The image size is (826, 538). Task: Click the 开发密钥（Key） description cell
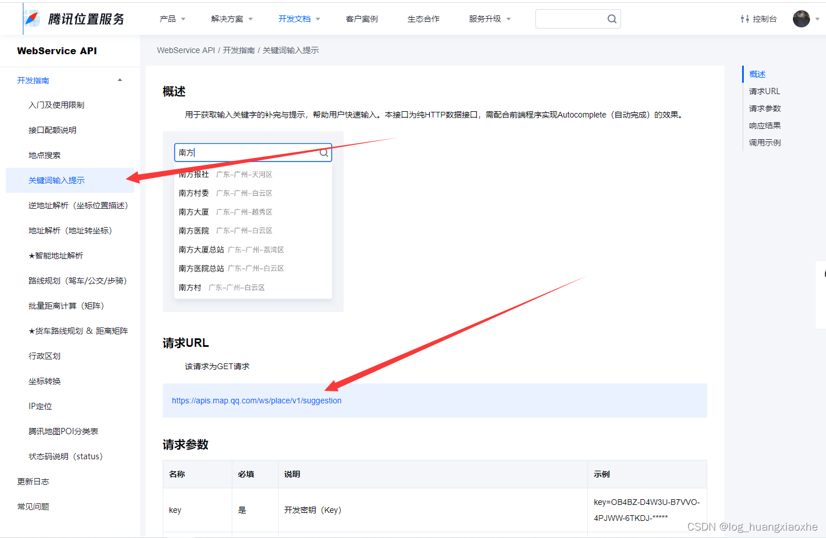click(x=433, y=510)
